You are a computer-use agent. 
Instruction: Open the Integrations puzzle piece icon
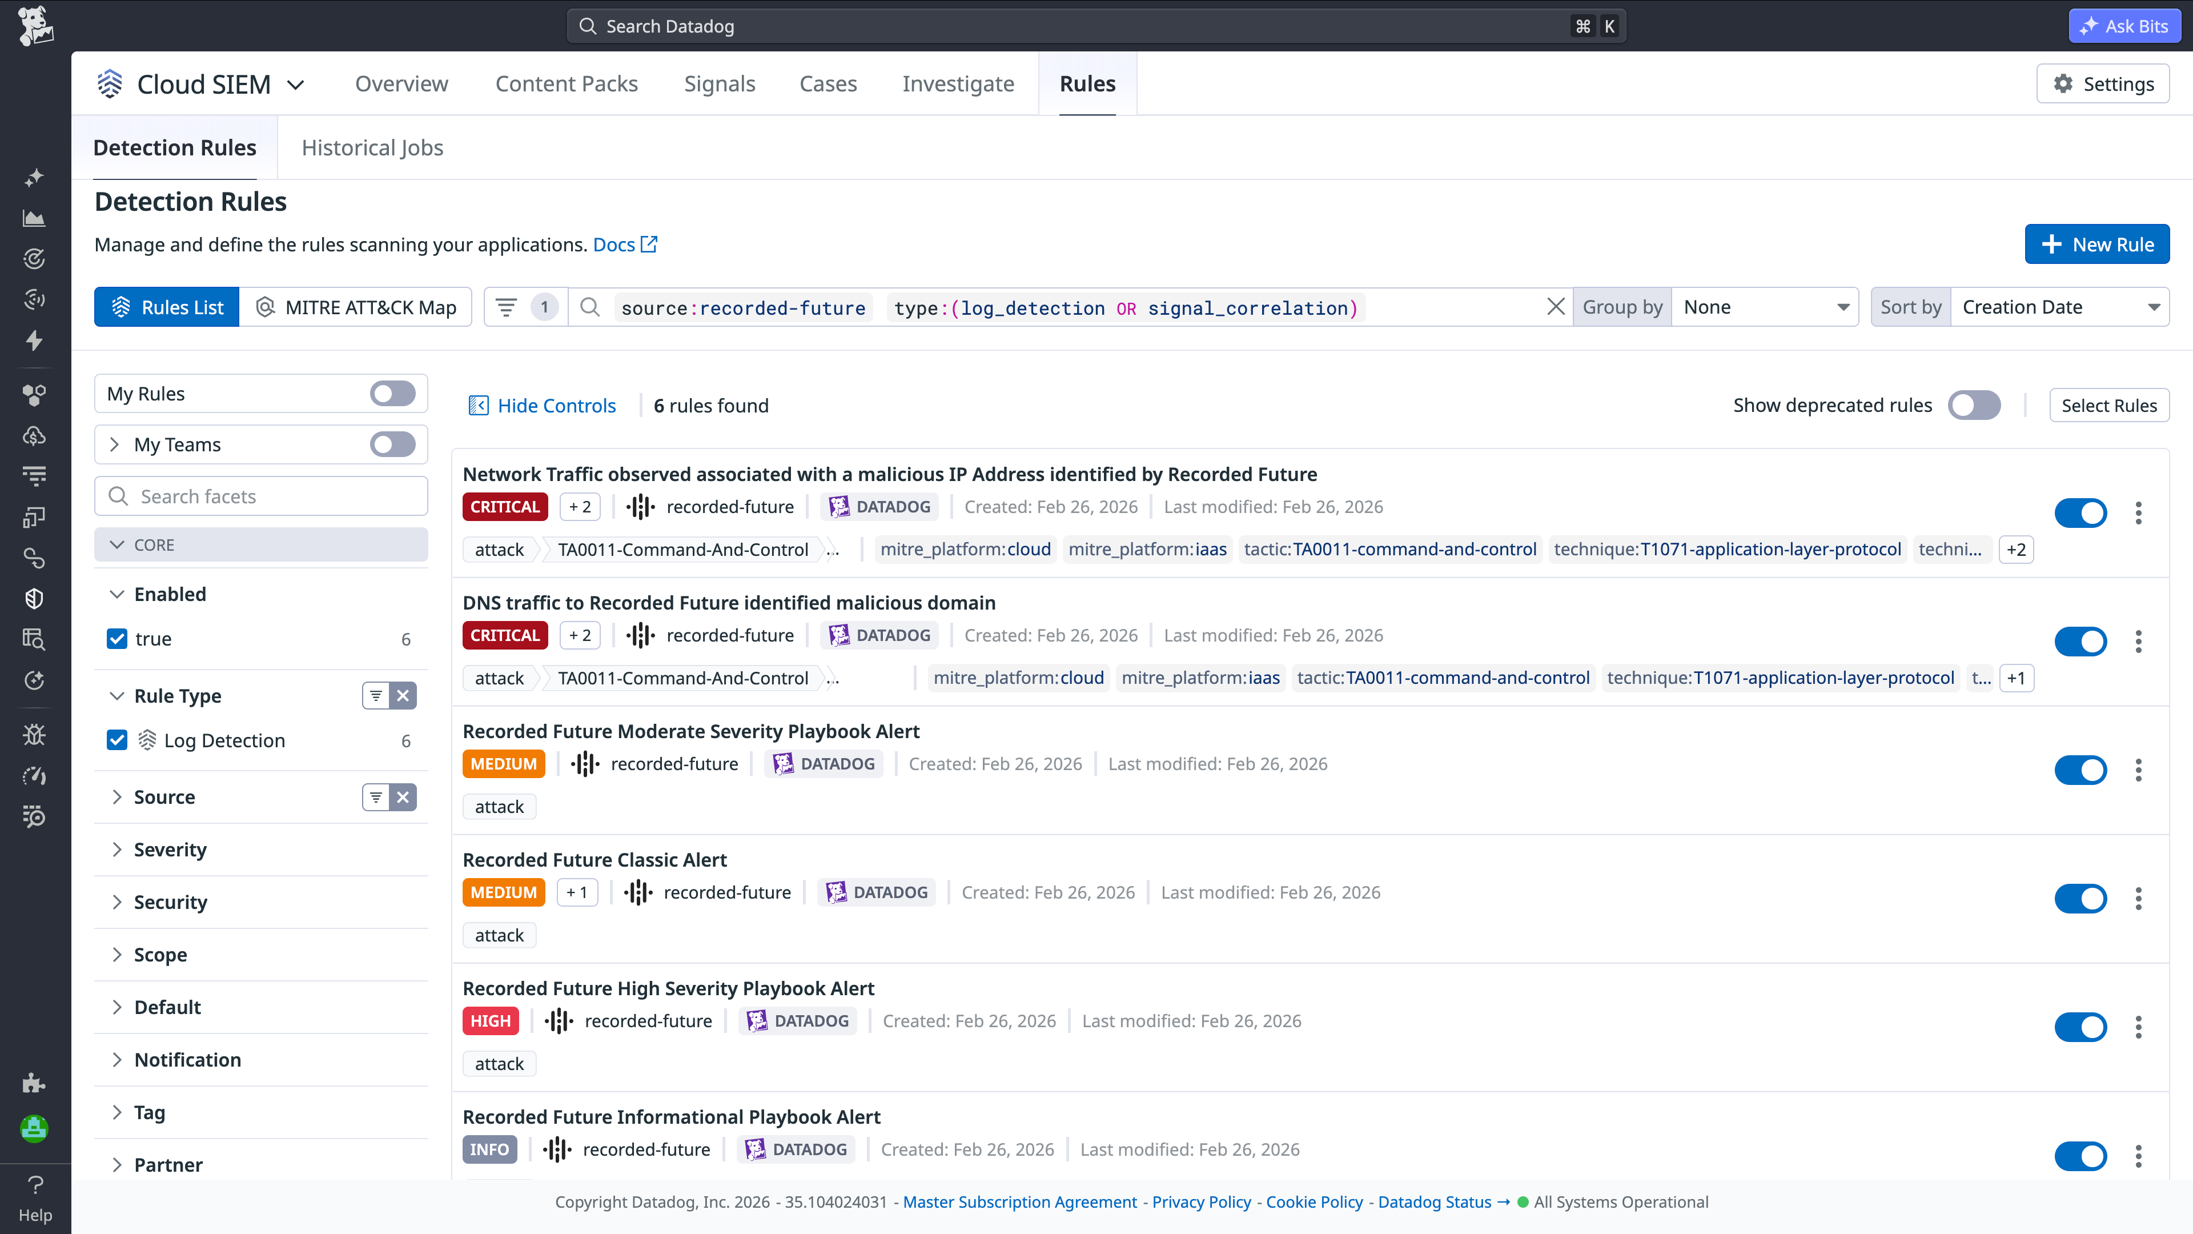click(34, 1083)
